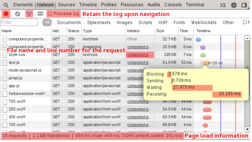Click file icon of 250.woff row
This screenshot has width=252, height=142.
pos(5,109)
